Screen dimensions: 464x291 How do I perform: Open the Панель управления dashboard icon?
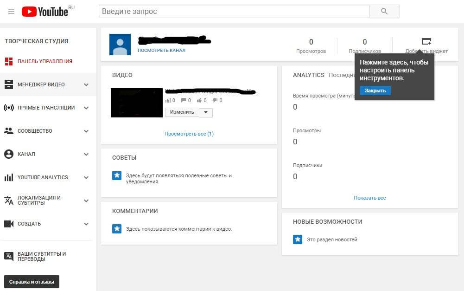(x=10, y=61)
